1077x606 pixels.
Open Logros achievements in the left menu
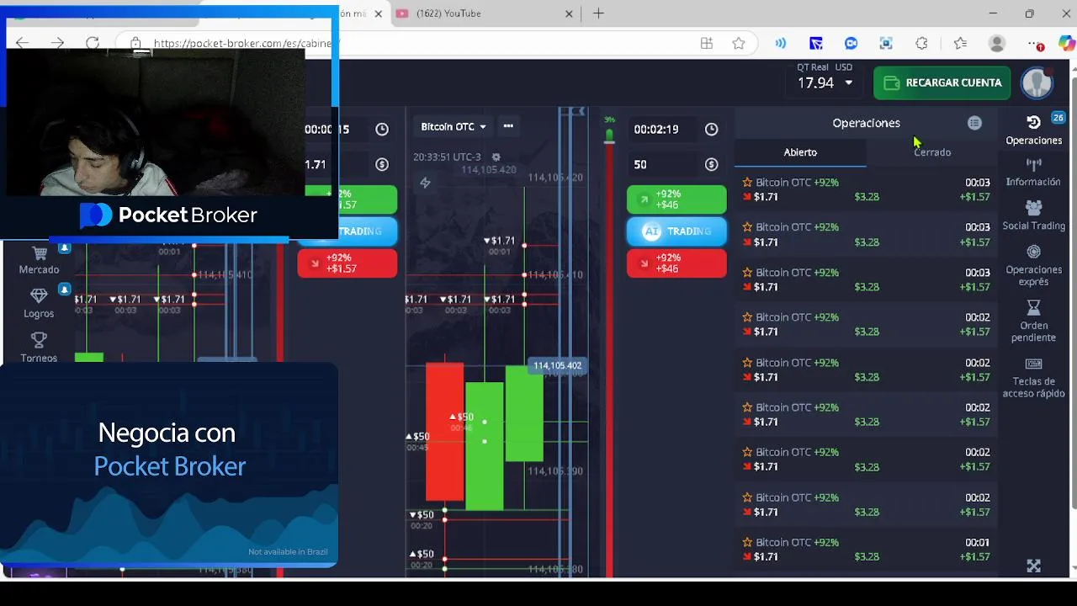pyautogui.click(x=39, y=304)
